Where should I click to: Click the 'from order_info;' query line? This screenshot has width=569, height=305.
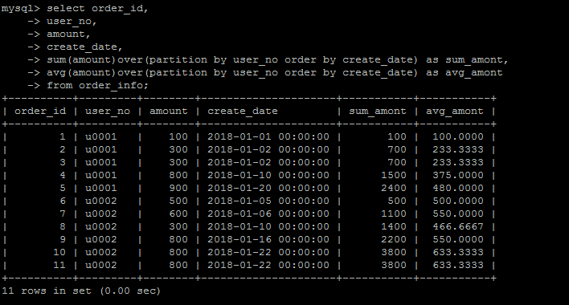click(97, 86)
